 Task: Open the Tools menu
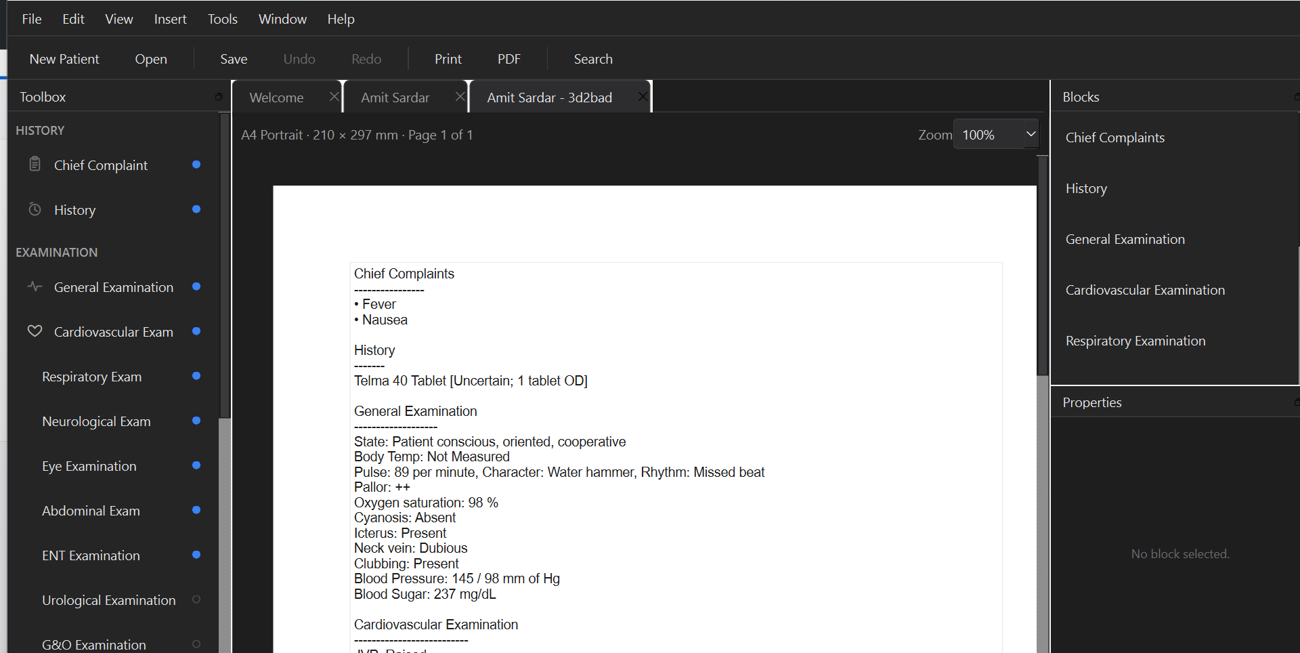pyautogui.click(x=222, y=19)
